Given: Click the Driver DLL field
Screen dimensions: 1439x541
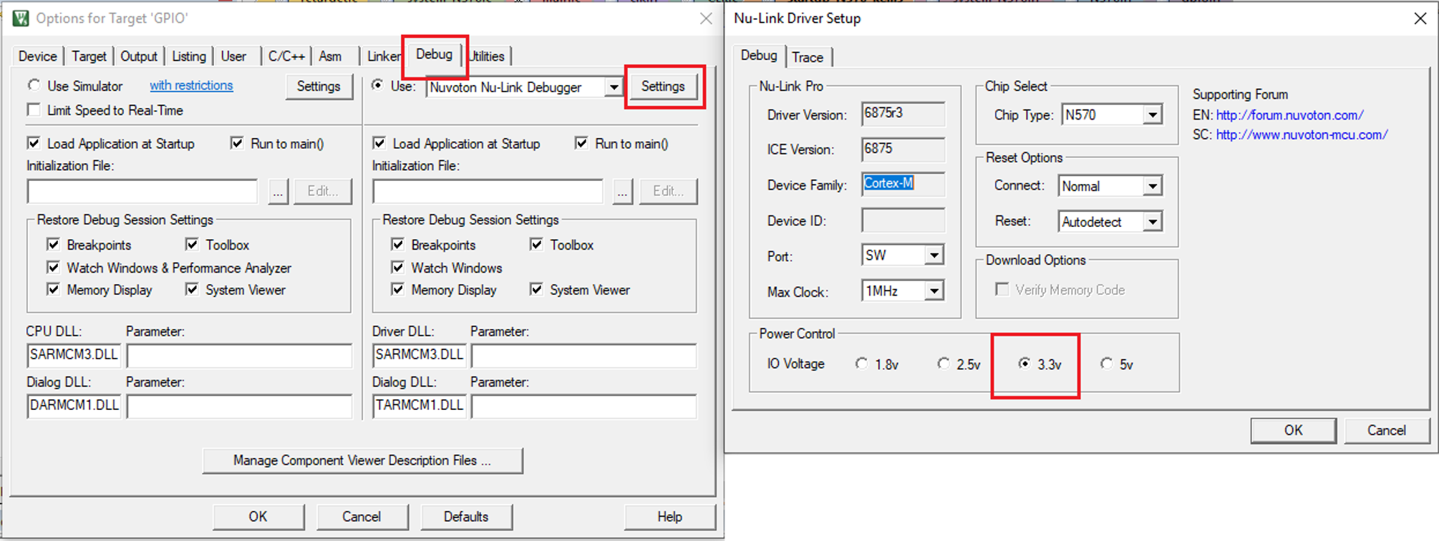Looking at the screenshot, I should tap(420, 356).
